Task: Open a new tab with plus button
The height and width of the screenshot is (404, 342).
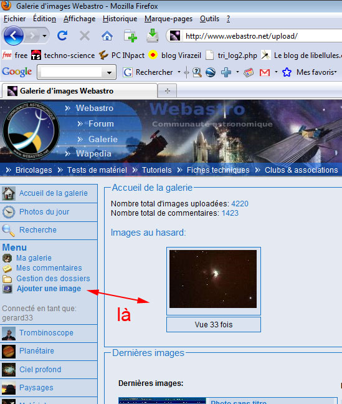Action: coord(168,90)
